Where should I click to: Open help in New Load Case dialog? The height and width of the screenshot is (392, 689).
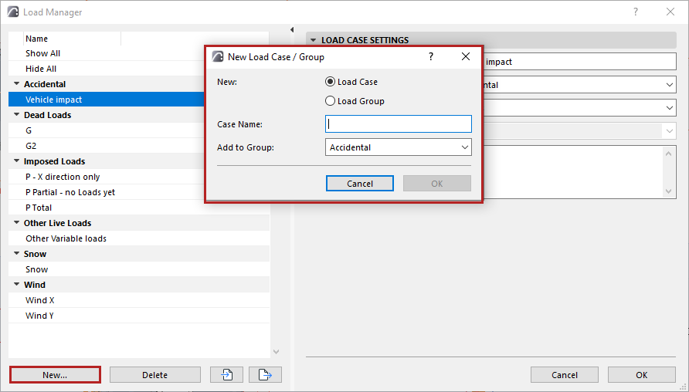(431, 56)
